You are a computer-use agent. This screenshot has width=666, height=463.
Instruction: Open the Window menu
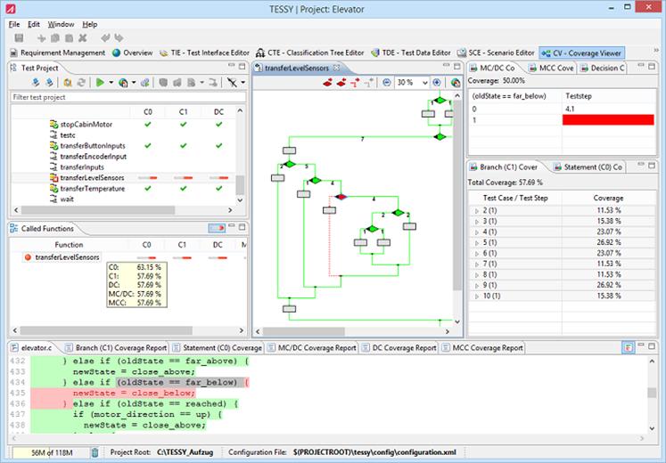pyautogui.click(x=61, y=24)
